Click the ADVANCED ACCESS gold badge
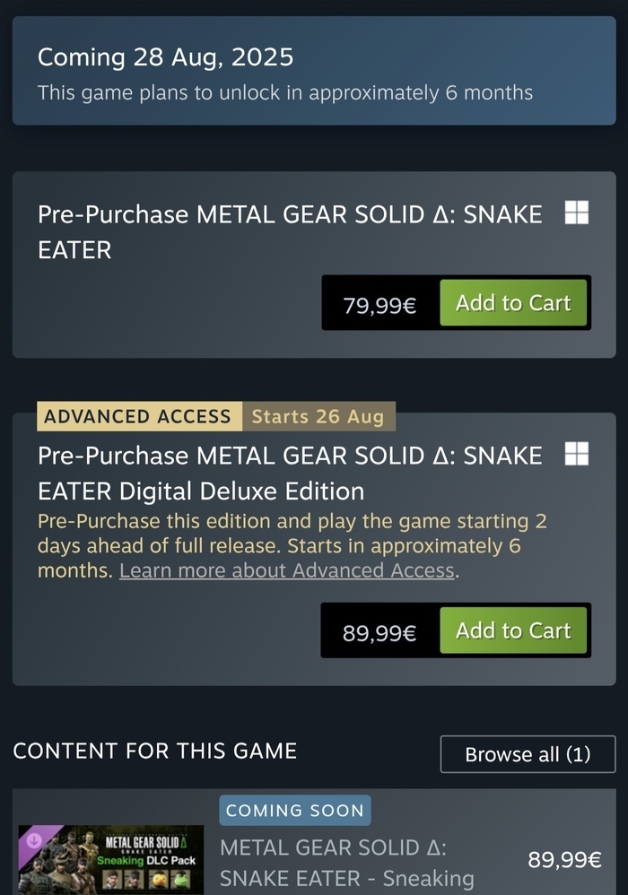Image resolution: width=628 pixels, height=895 pixels. [x=137, y=416]
